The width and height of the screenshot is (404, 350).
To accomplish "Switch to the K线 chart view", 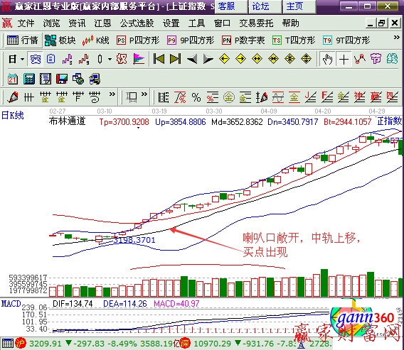I will point(95,40).
